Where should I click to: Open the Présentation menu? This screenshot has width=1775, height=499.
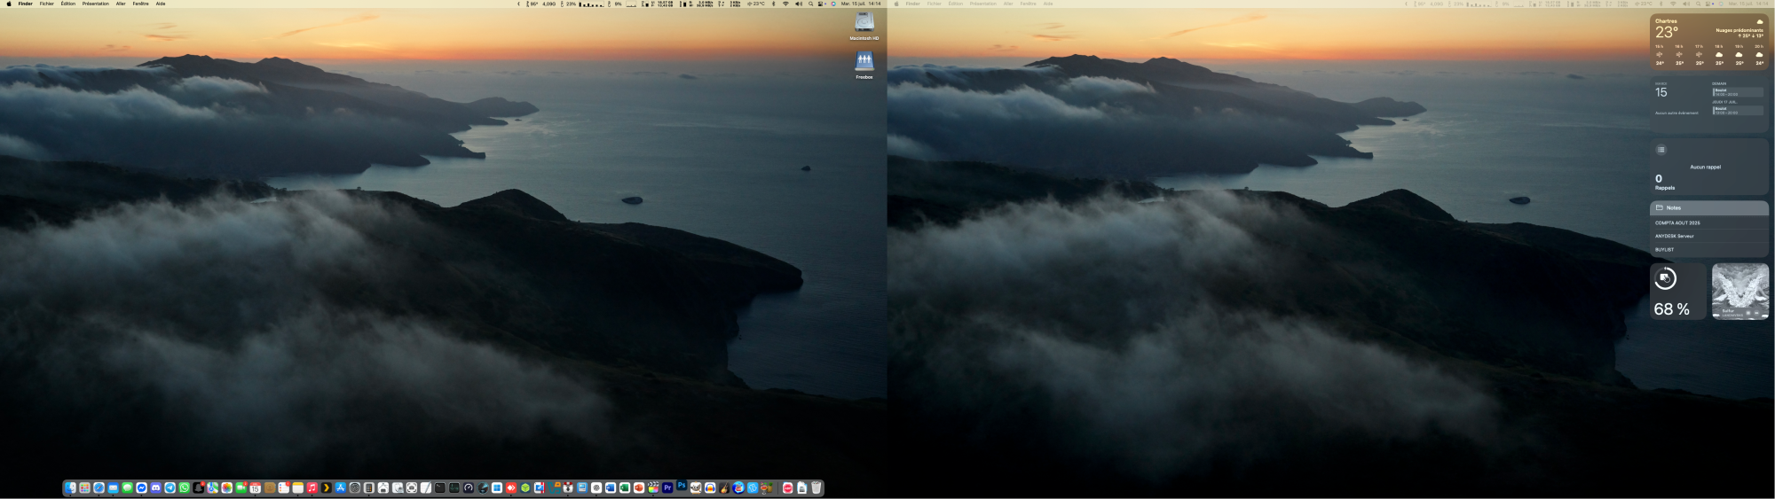click(x=96, y=4)
